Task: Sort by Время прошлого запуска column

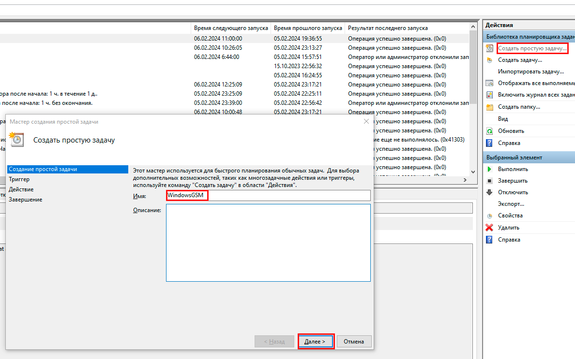Action: click(x=308, y=28)
